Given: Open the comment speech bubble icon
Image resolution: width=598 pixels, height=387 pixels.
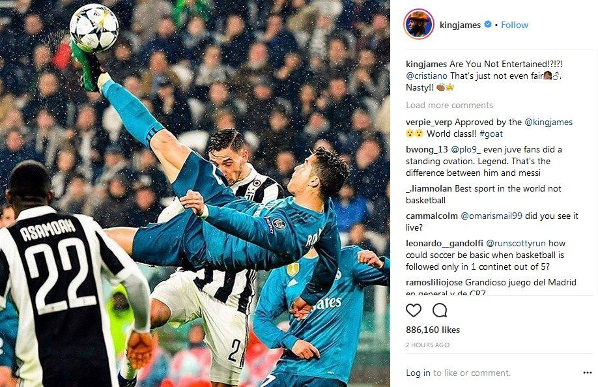Looking at the screenshot, I should click(x=440, y=310).
